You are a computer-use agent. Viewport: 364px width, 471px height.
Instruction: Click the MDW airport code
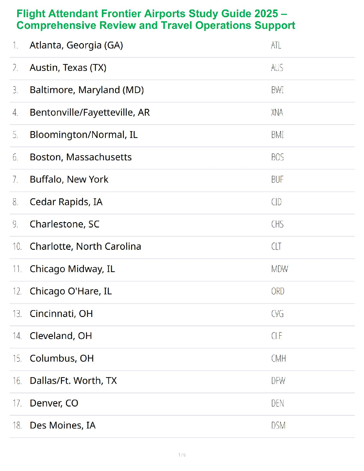280,269
